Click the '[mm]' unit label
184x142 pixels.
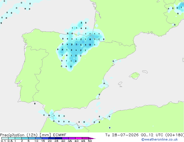pyautogui.click(x=45, y=135)
